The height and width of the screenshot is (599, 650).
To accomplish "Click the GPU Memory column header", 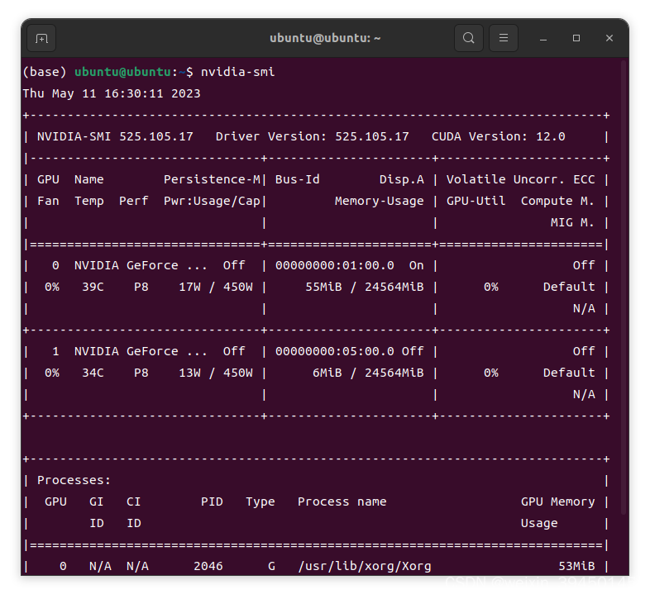I will [557, 502].
